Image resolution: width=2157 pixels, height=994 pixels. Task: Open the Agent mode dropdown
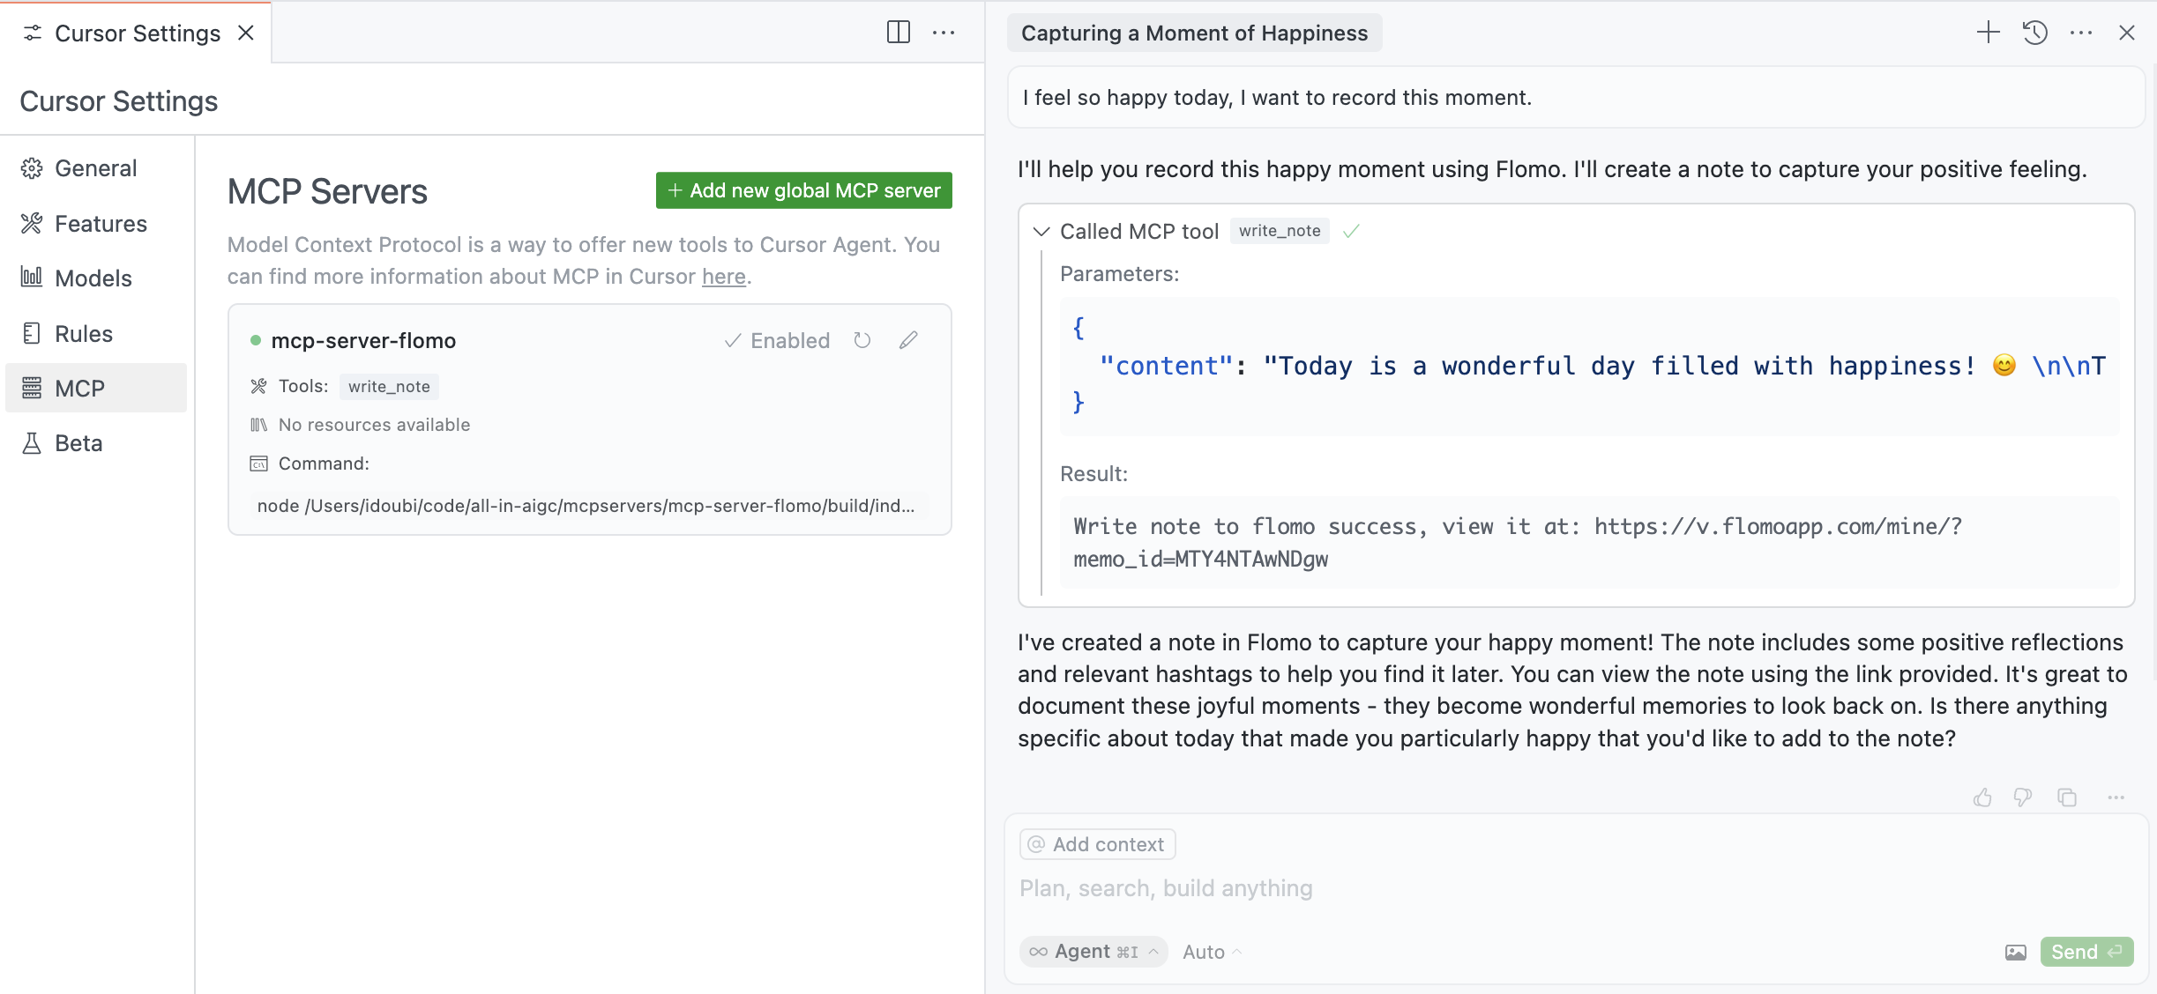(x=1093, y=952)
